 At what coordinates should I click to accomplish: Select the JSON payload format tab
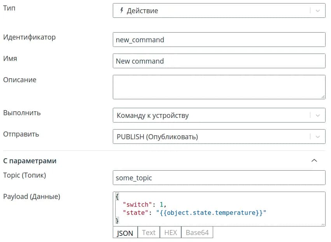pyautogui.click(x=125, y=233)
